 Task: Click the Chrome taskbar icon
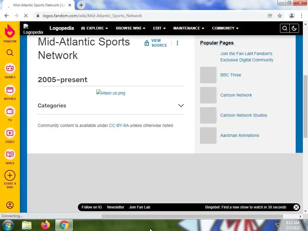click(x=64, y=225)
